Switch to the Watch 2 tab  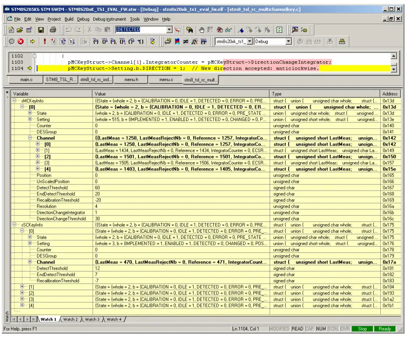pyautogui.click(x=70, y=319)
